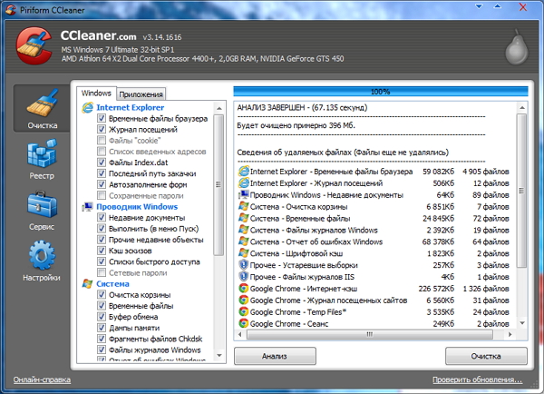Click Windows flag icon of Отчет об ошибках result
Viewport: 544px width, 394px height.
coord(244,241)
